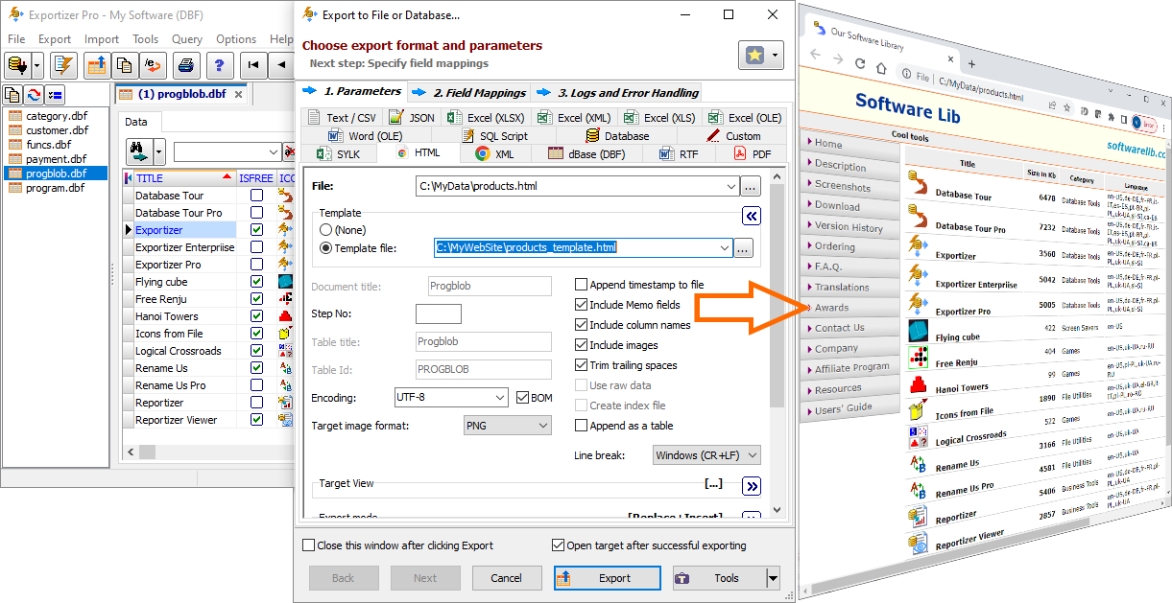Check Close this window after clicking Export
Viewport: 1172px width, 603px height.
(308, 545)
